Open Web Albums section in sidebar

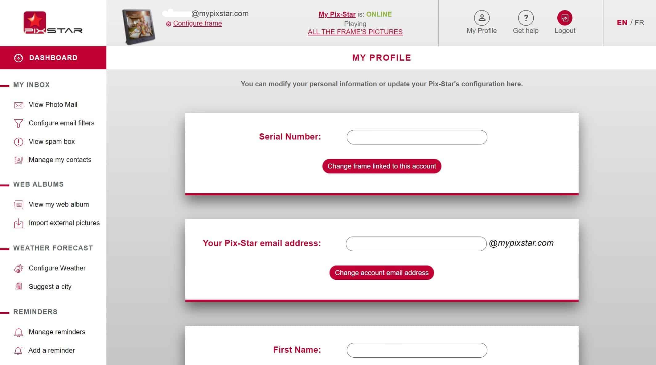pyautogui.click(x=38, y=184)
